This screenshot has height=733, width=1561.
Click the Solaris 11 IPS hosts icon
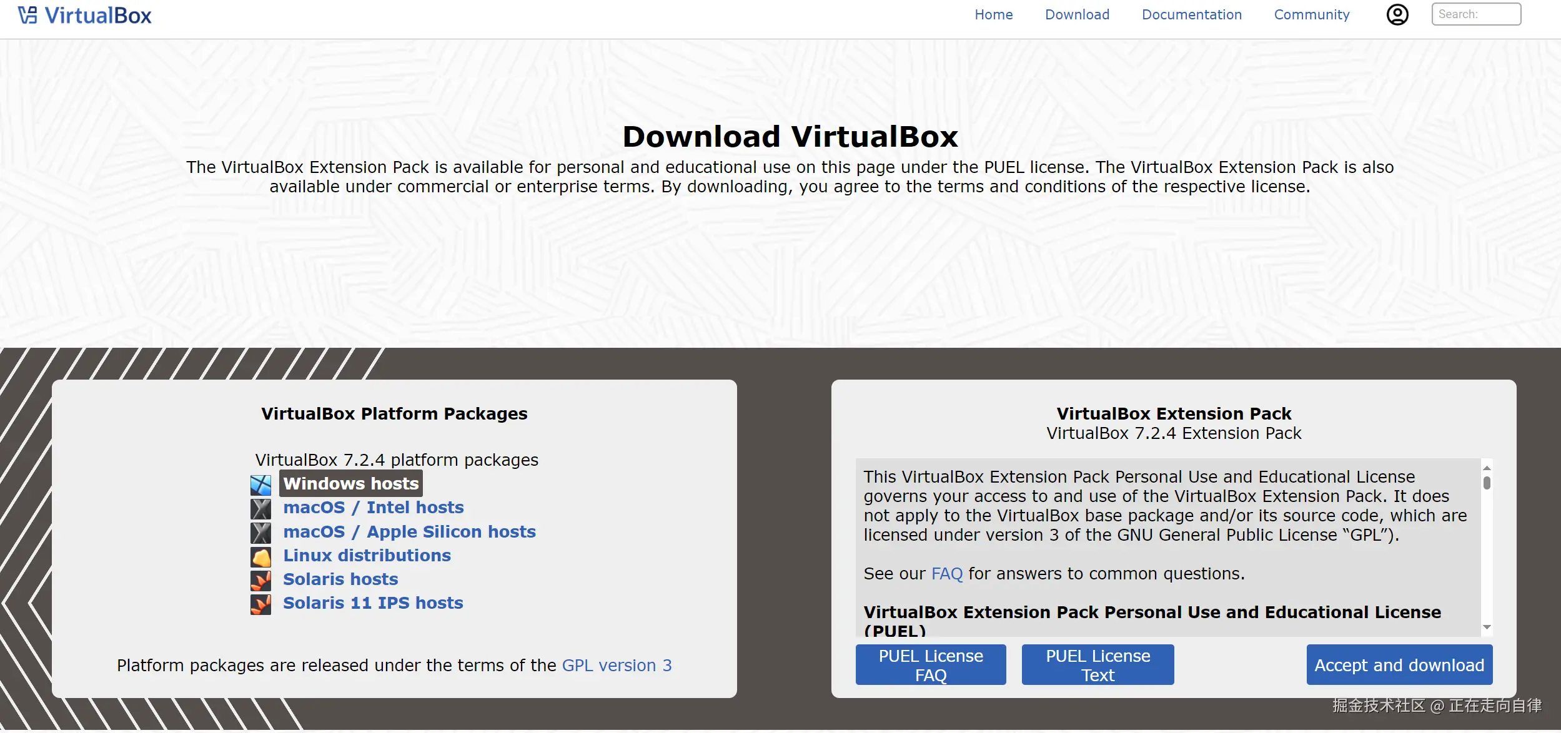[x=260, y=603]
